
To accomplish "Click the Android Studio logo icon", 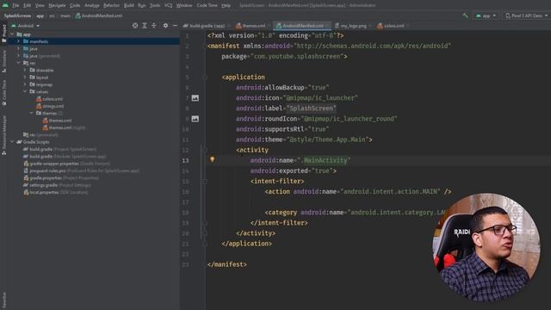I will point(5,5).
